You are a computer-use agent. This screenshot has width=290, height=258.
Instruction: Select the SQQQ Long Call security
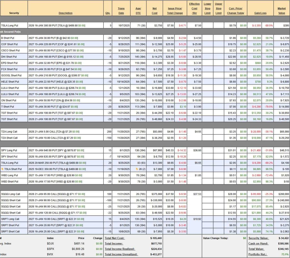tap(10, 194)
